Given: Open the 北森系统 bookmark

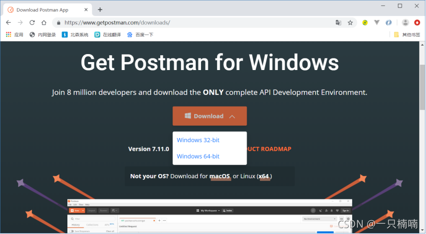Looking at the screenshot, I should pos(75,34).
